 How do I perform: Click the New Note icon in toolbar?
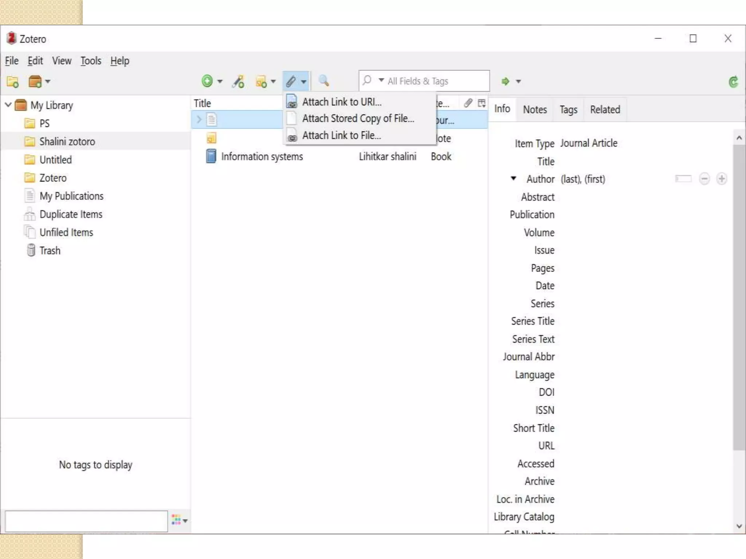(x=262, y=82)
